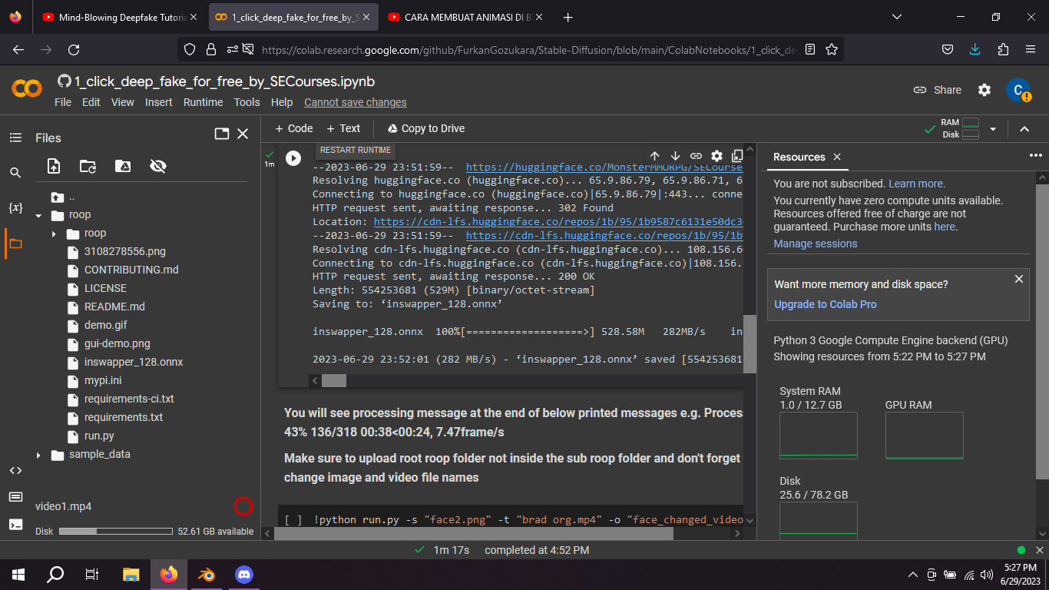
Task: Open the Upgrade to Colab Pro link
Action: click(x=825, y=304)
